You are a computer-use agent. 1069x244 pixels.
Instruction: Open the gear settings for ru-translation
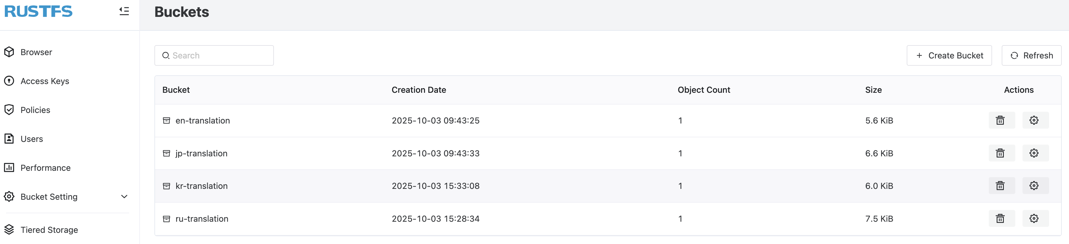tap(1034, 218)
